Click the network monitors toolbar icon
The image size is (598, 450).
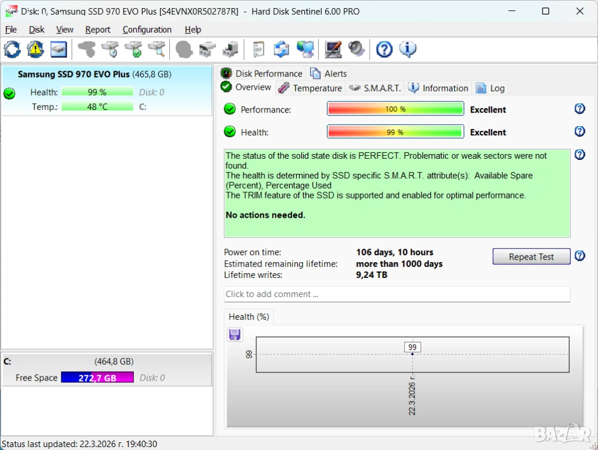[x=305, y=50]
